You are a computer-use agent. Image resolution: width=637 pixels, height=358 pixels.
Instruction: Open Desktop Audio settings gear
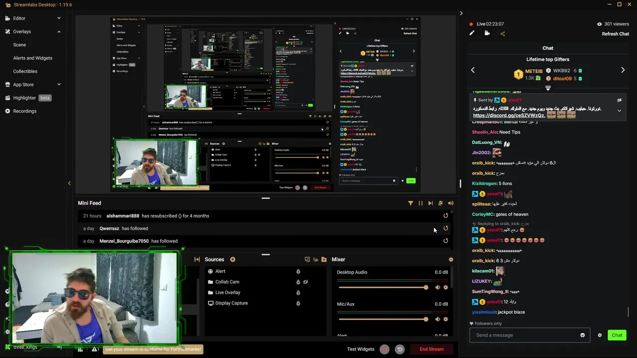pos(445,287)
